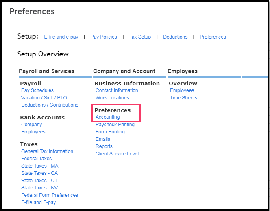Open Federal Form Preferences

50,195
